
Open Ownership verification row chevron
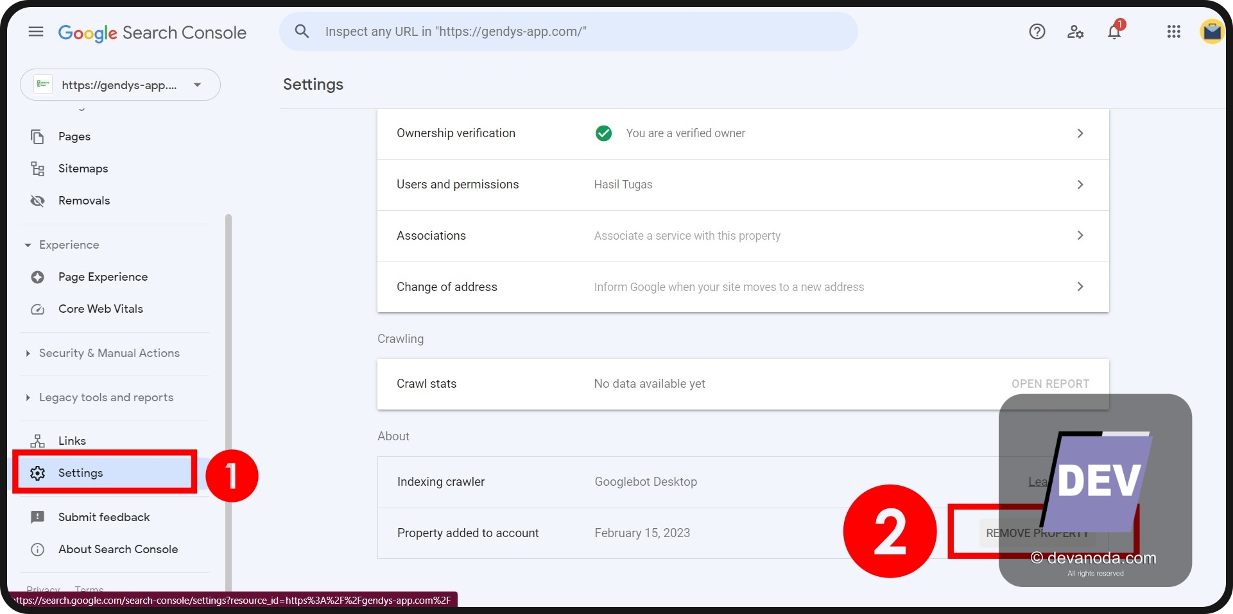[1080, 133]
